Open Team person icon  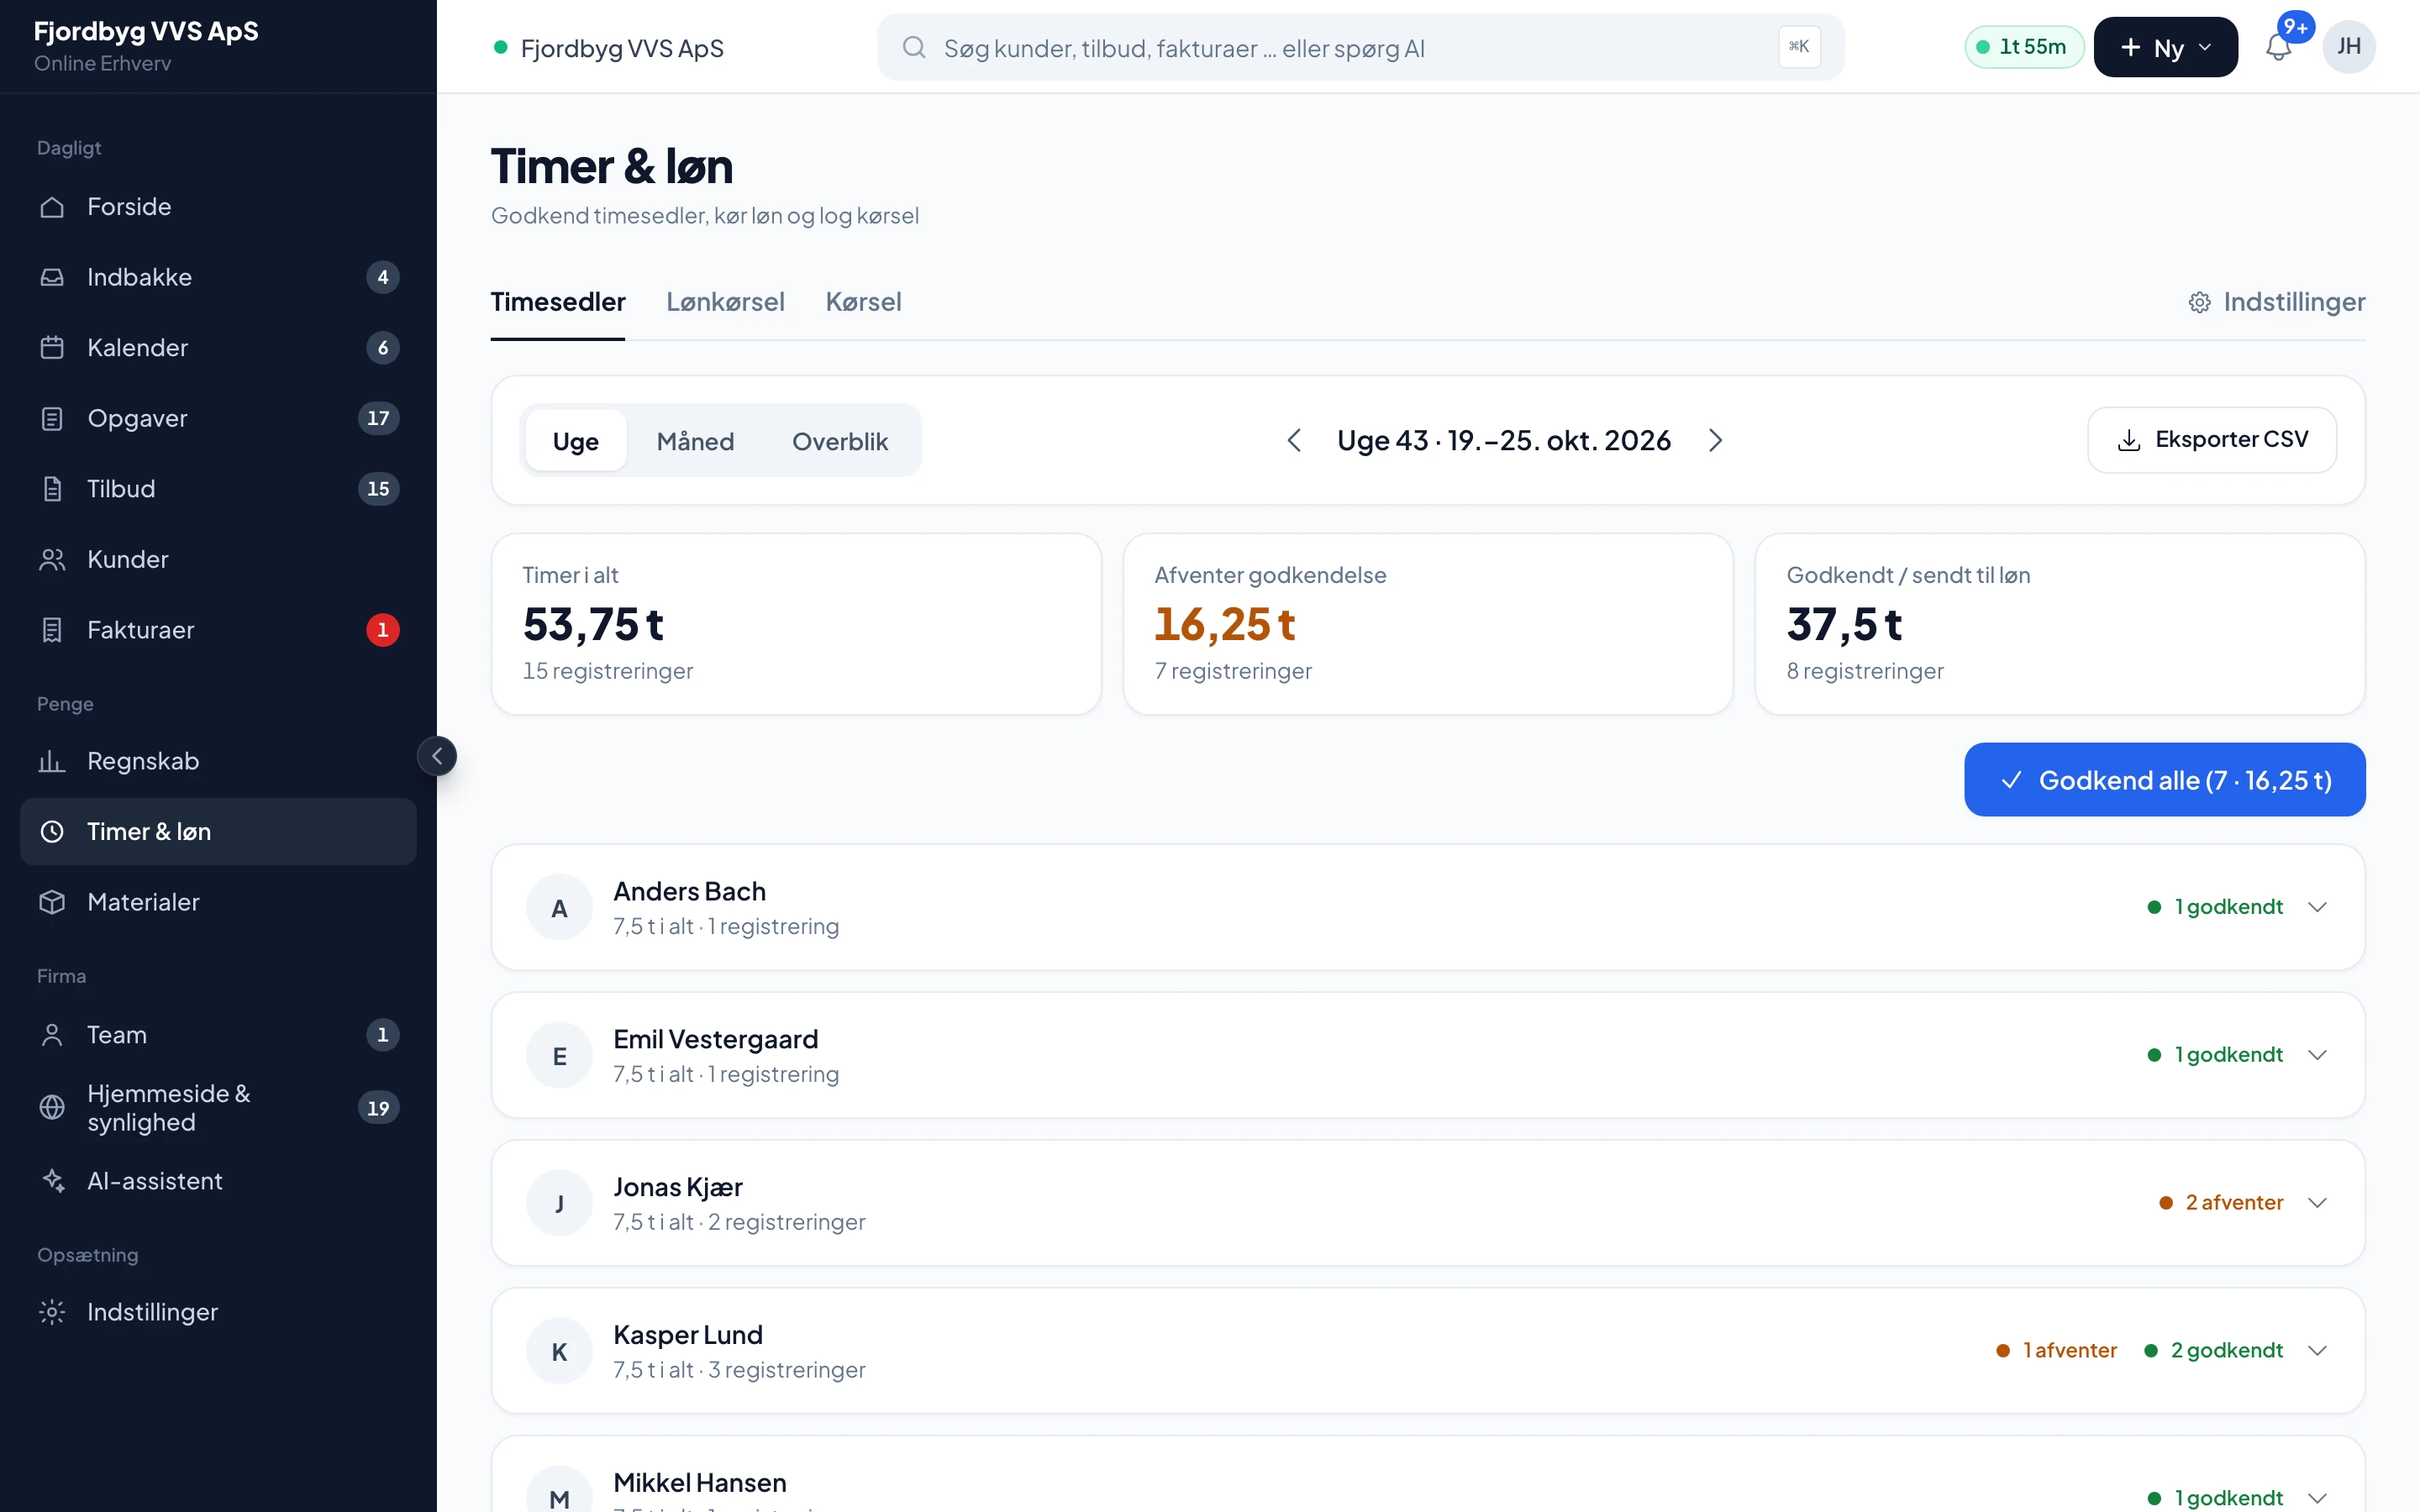click(52, 1035)
